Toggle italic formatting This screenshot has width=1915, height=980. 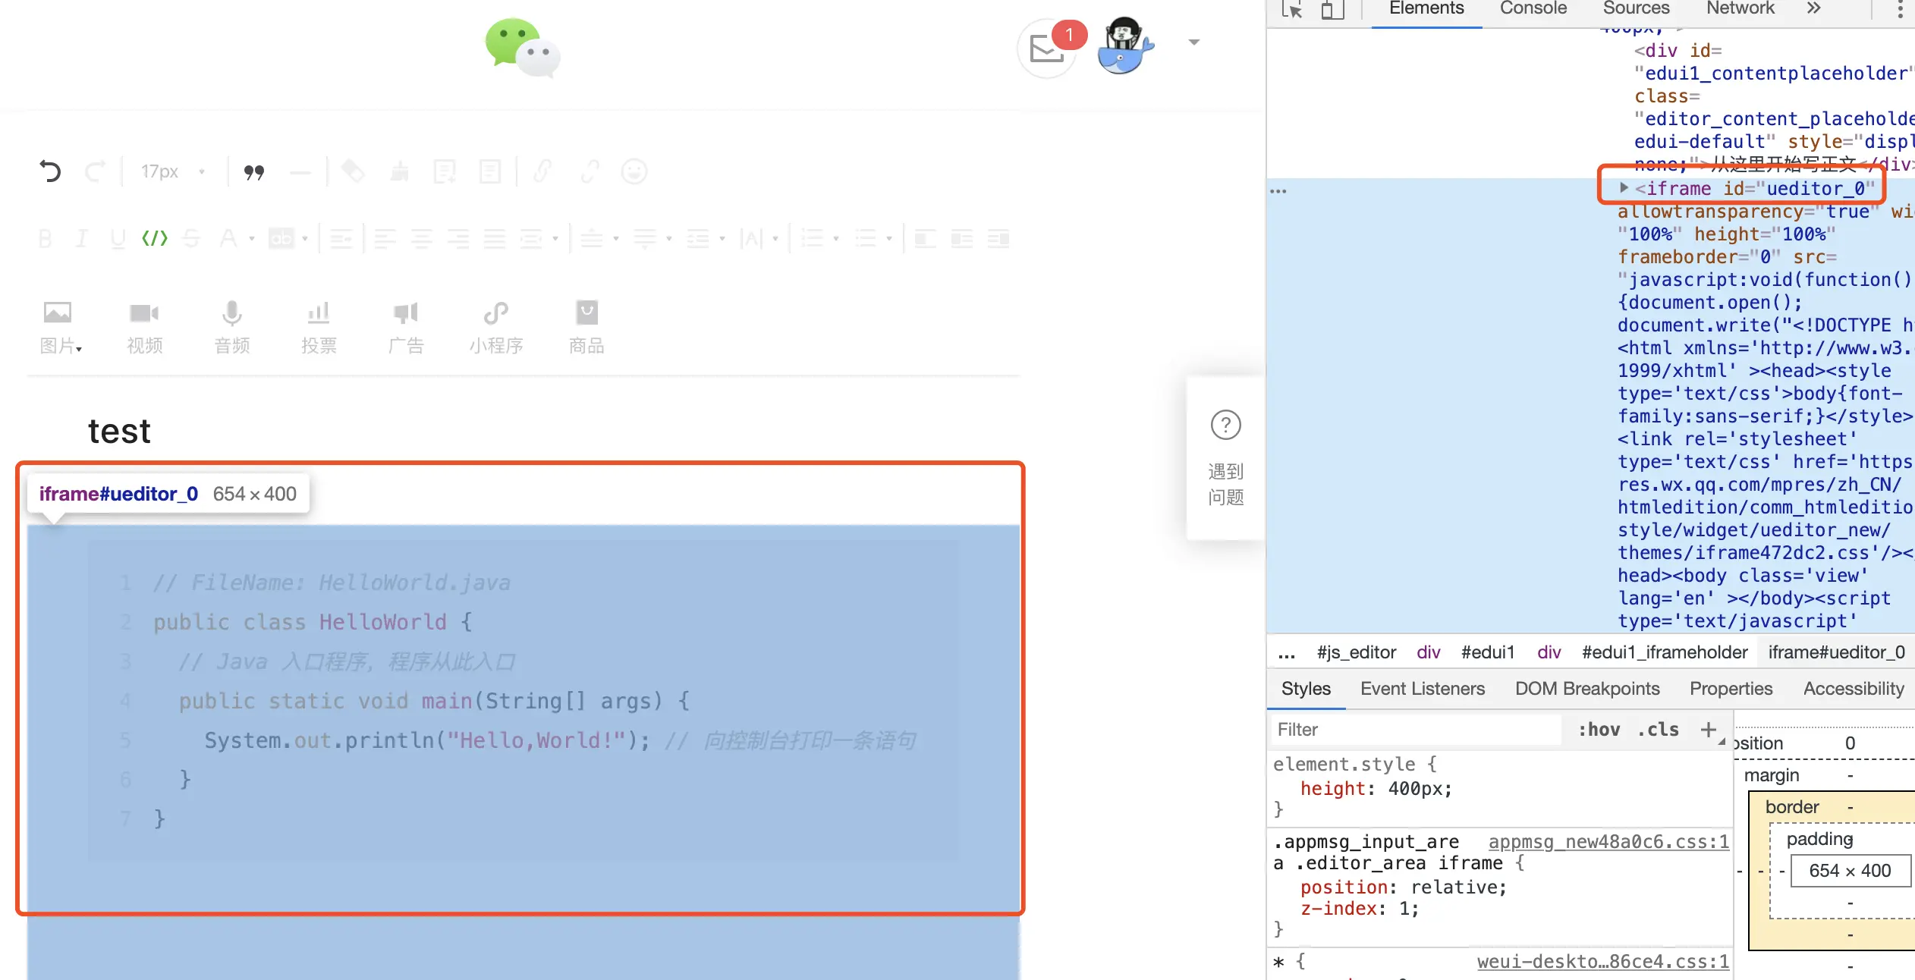[81, 237]
